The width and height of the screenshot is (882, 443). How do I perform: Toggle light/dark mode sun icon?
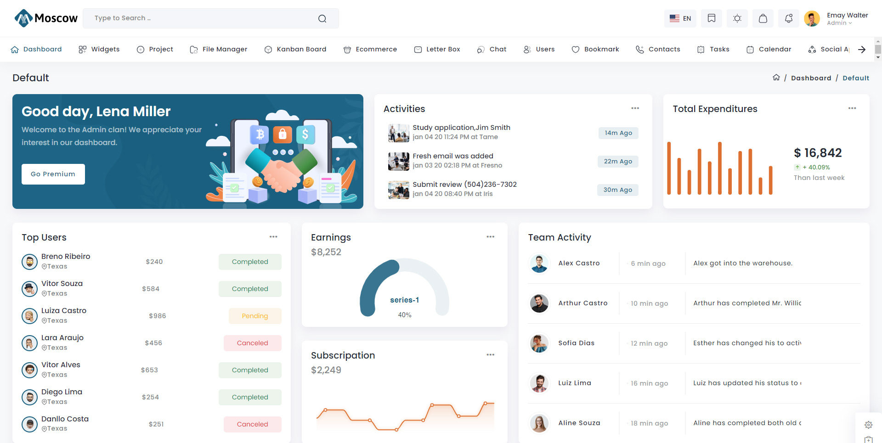coord(737,18)
